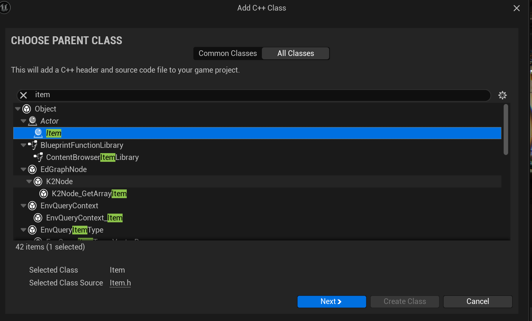Click the Unreal Engine logo icon

(5, 7)
